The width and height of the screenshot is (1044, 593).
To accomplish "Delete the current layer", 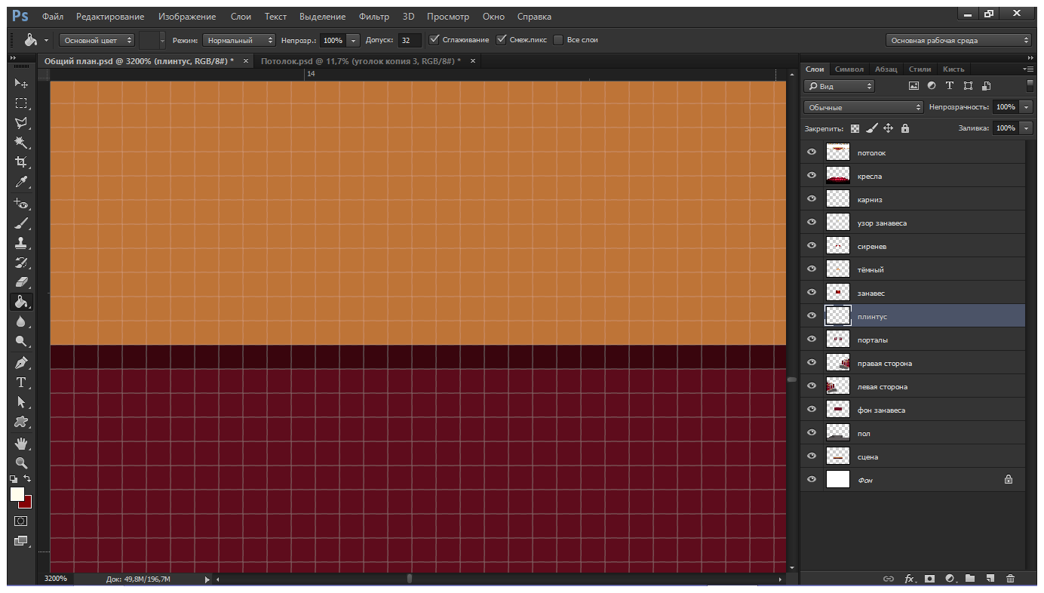I will [1011, 579].
